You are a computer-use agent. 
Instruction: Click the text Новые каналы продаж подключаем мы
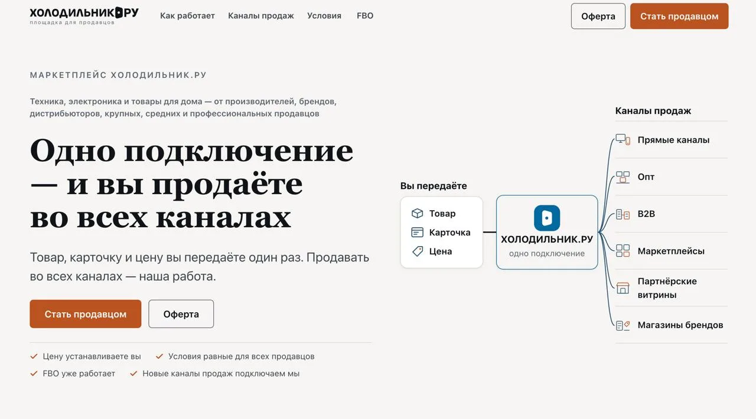point(221,374)
